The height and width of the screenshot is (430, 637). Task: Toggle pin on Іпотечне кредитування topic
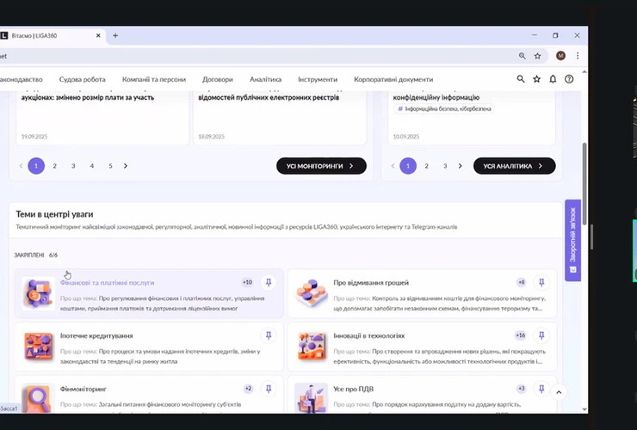268,335
